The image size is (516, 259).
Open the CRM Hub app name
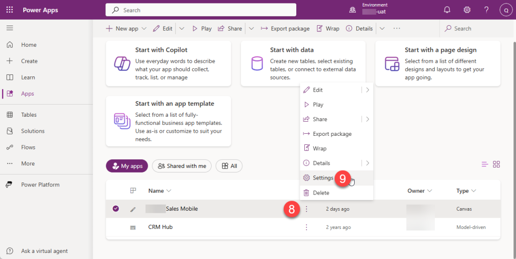(160, 227)
